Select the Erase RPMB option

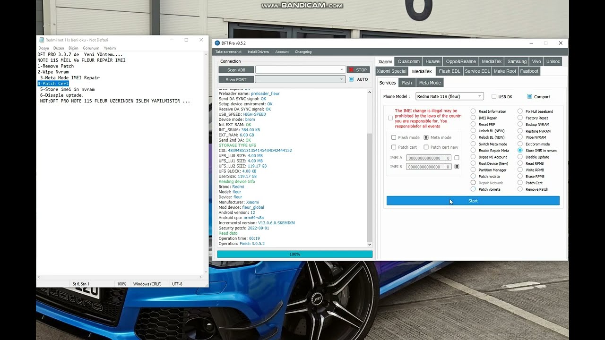(x=520, y=176)
